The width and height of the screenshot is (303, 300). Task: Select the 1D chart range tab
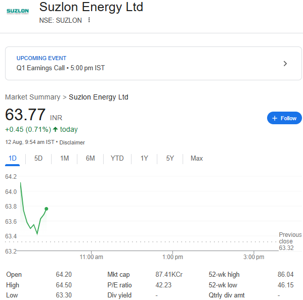coord(12,159)
